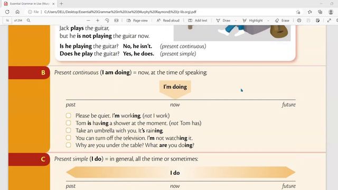The width and height of the screenshot is (338, 190).
Task: Open Highlight color options dropdown
Action: [268, 21]
